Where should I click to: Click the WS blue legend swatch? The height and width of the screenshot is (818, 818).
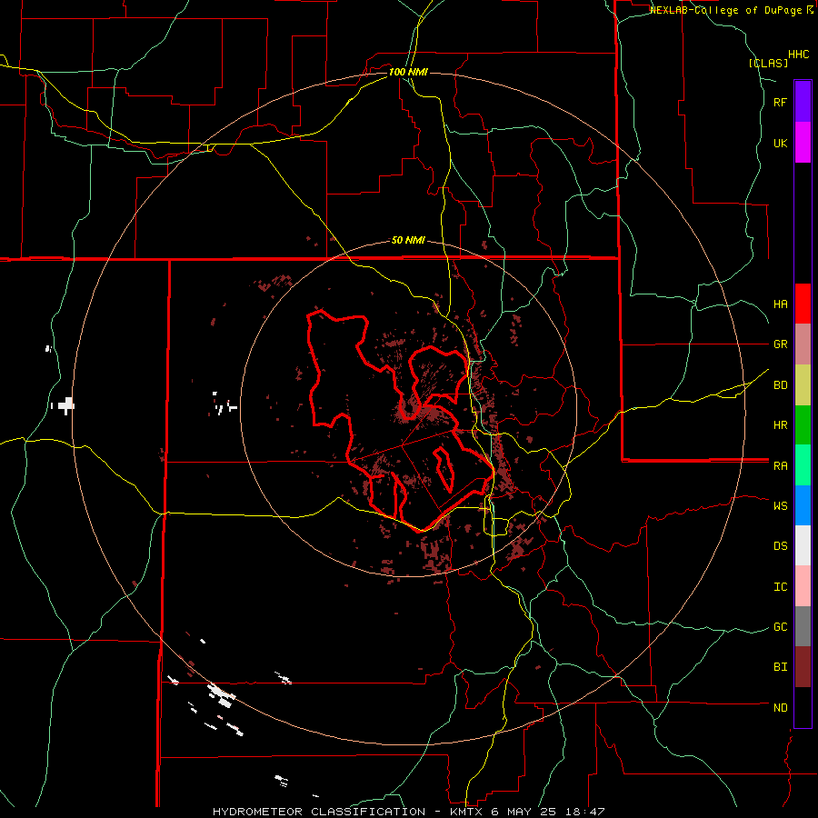pos(803,505)
